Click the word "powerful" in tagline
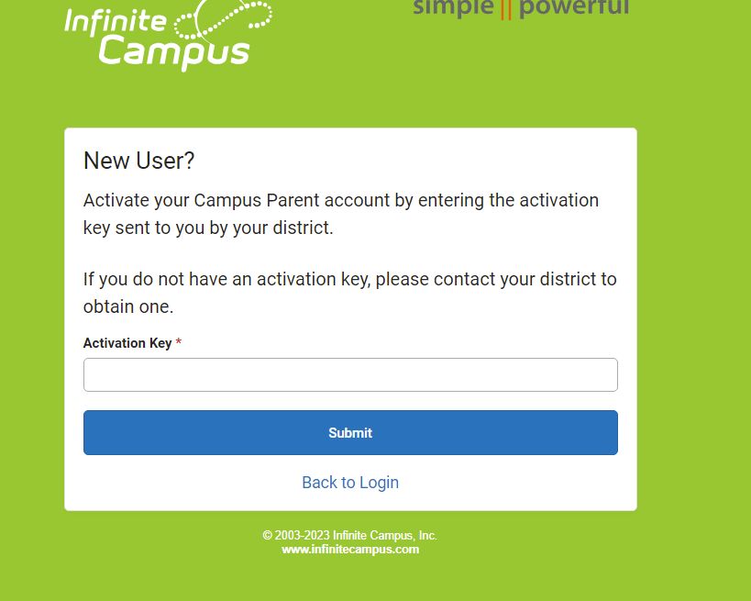 pyautogui.click(x=574, y=8)
